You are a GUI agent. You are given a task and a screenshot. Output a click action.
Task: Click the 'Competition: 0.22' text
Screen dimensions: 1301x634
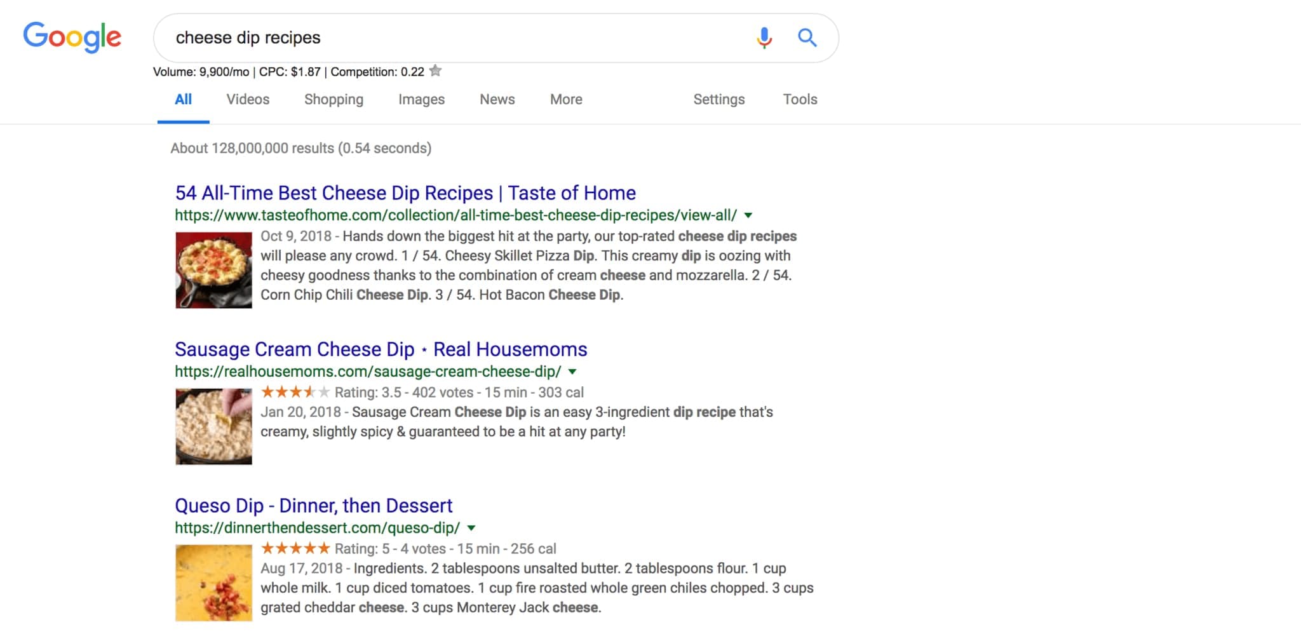pos(377,72)
